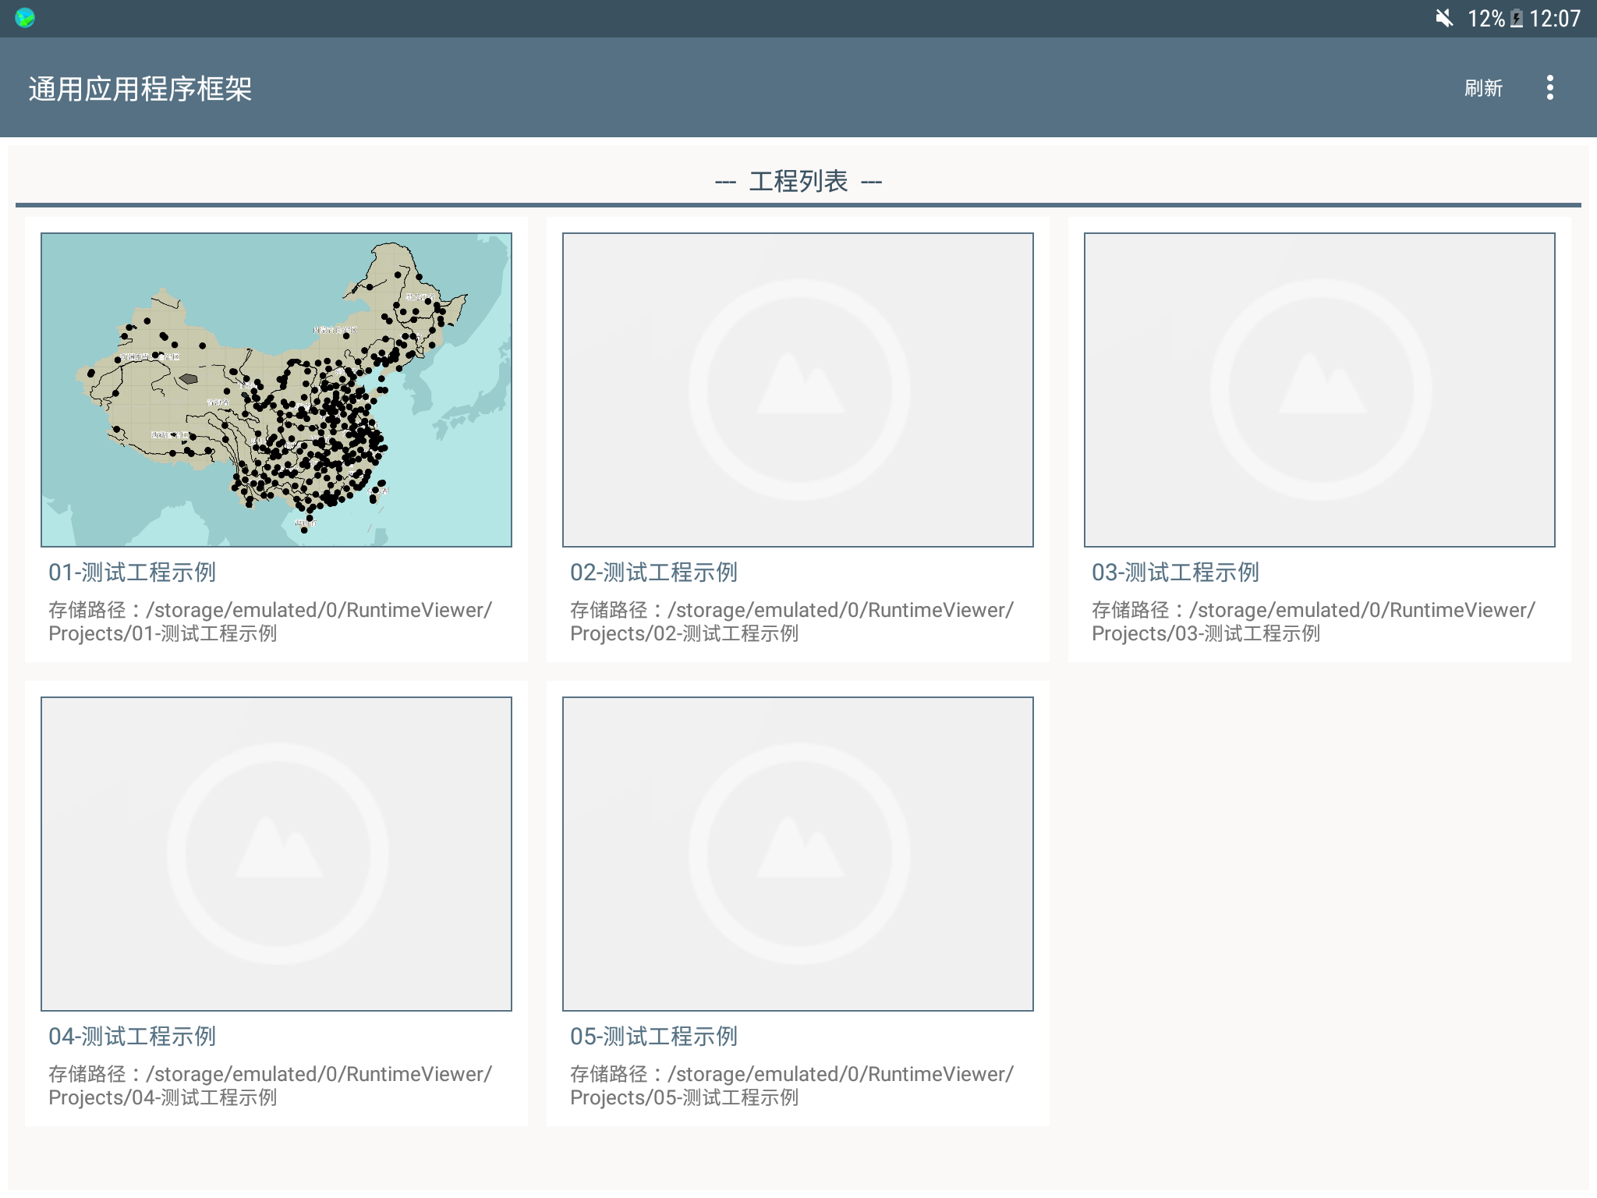1597x1198 pixels.
Task: Click the globe app icon in status bar
Action: tap(25, 17)
